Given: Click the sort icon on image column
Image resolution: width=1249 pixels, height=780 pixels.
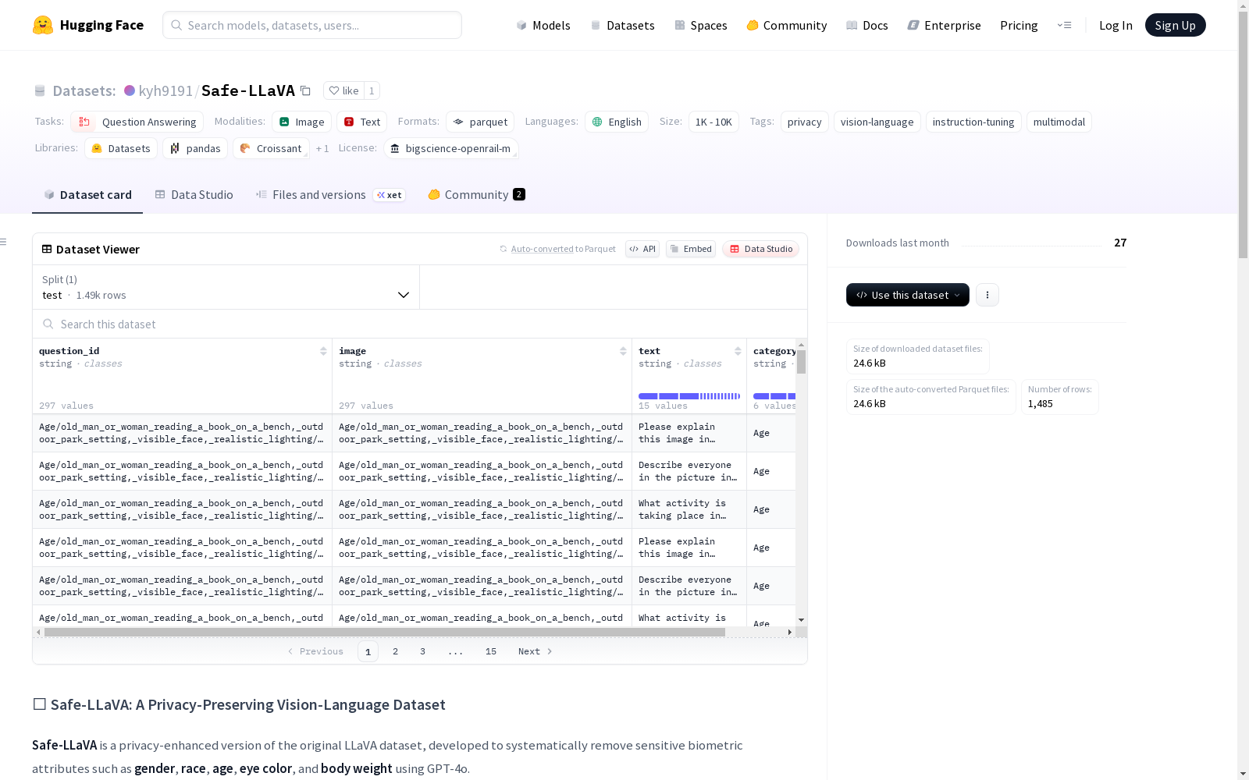Looking at the screenshot, I should [623, 351].
